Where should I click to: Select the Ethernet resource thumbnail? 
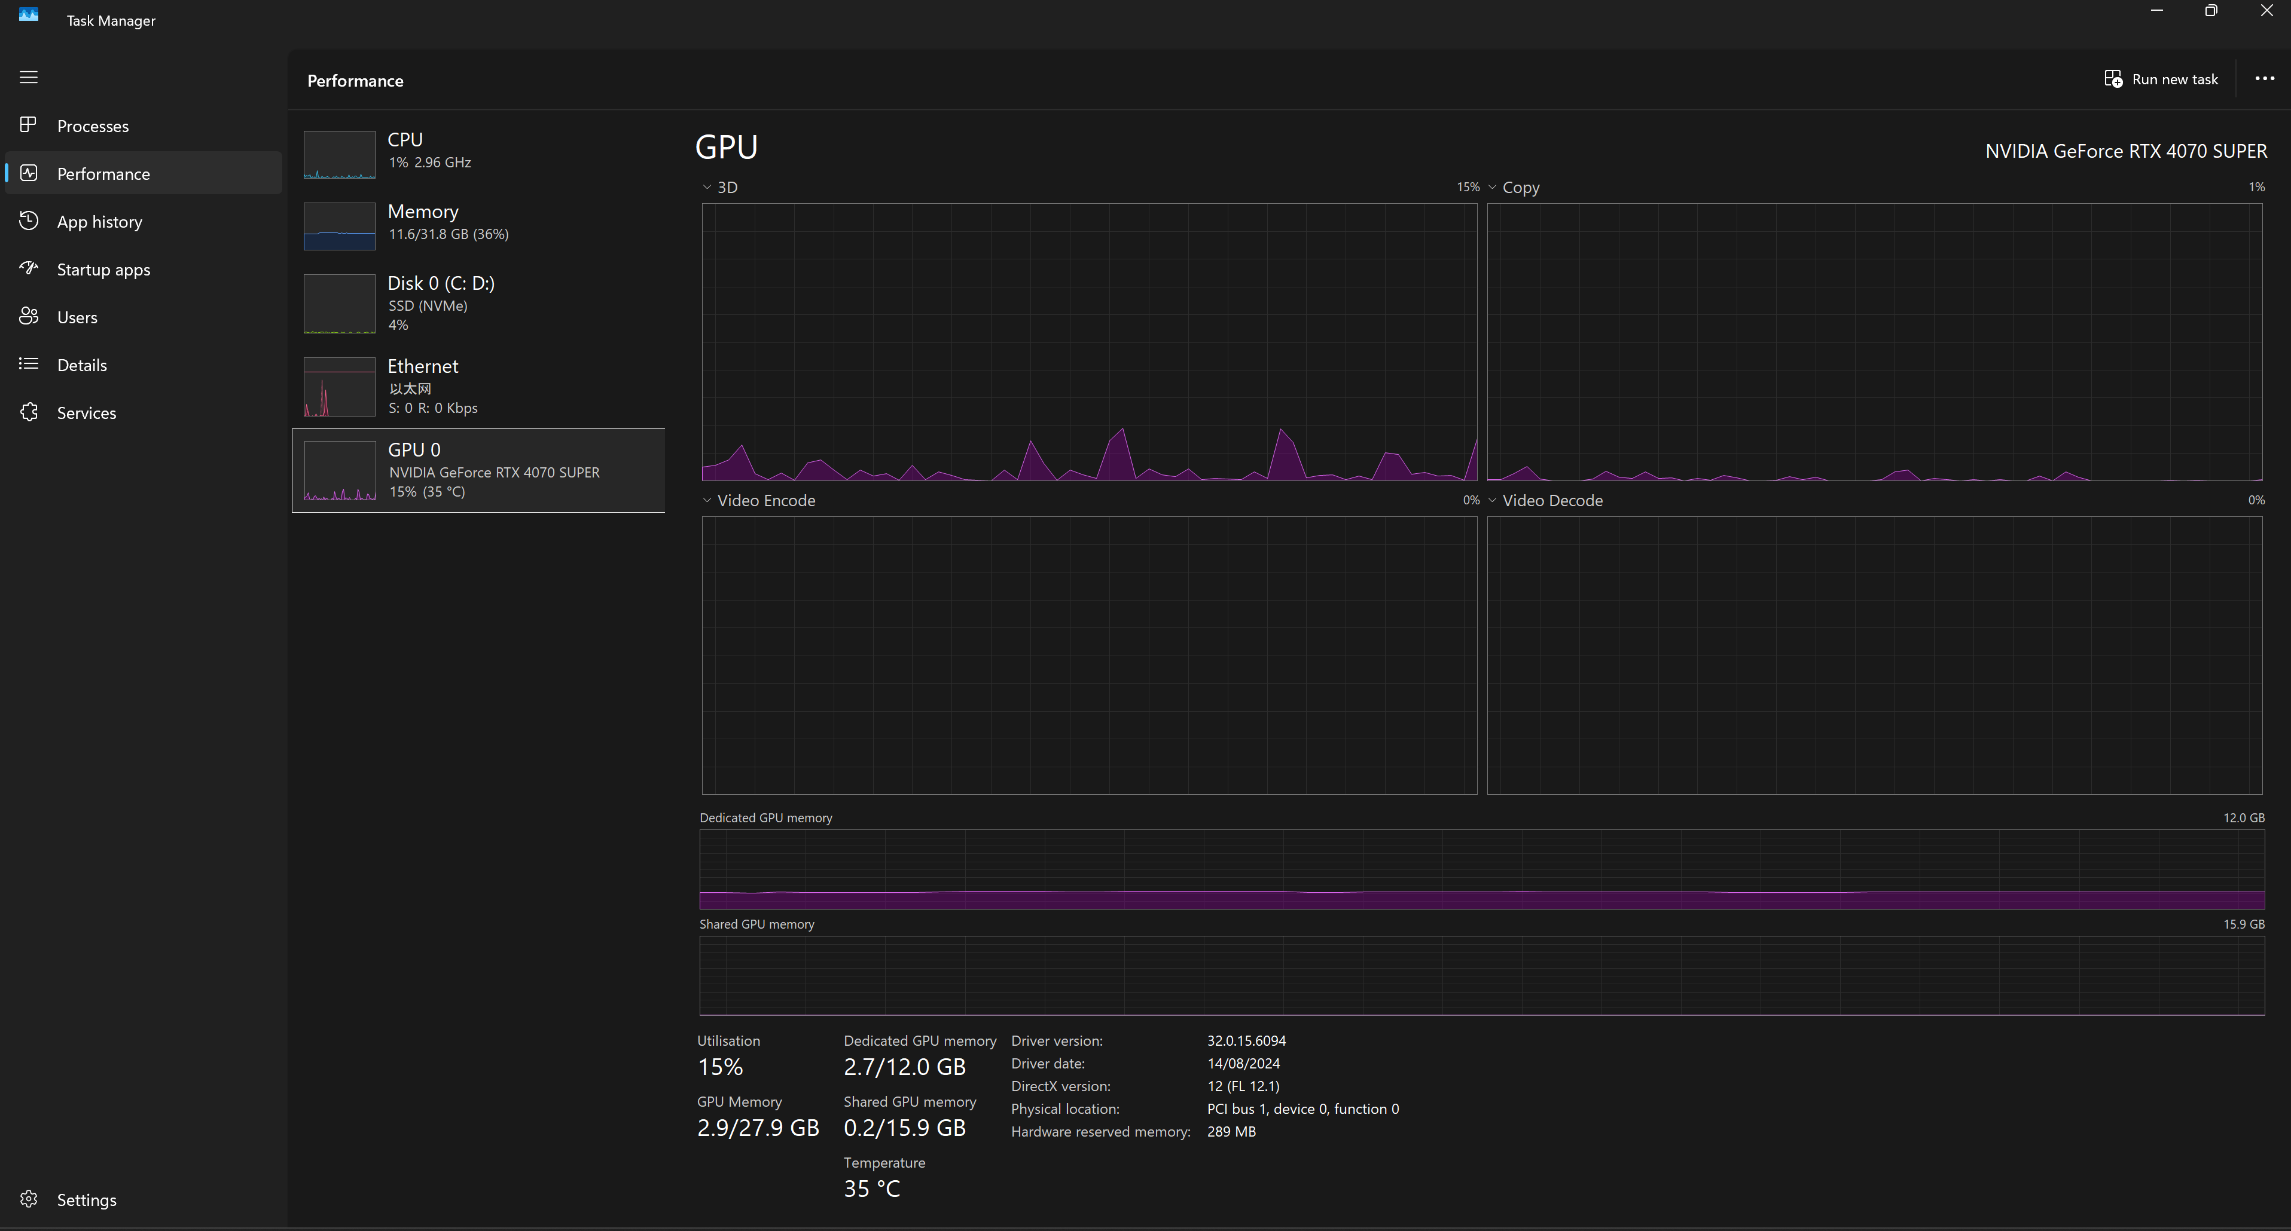(x=340, y=387)
